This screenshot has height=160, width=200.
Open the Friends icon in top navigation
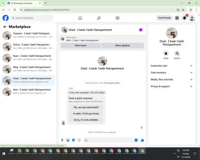click(x=99, y=18)
